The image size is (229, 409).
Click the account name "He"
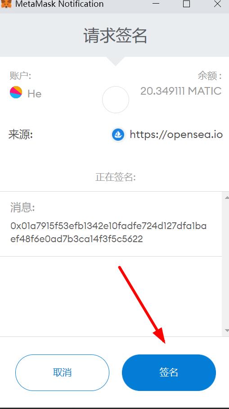(34, 94)
